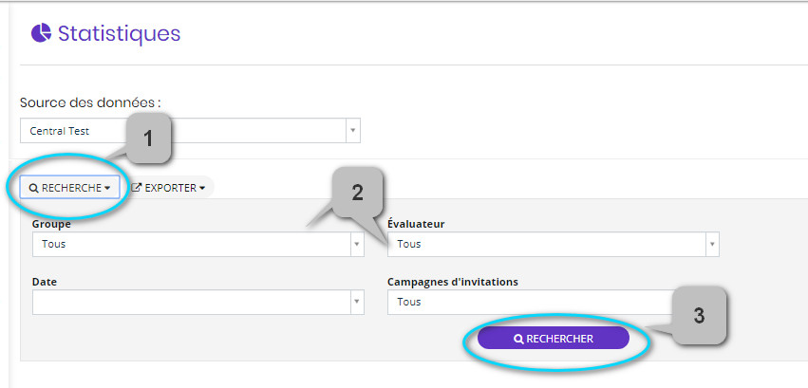Click the caret arrow next to RECHERCHE

(x=107, y=189)
